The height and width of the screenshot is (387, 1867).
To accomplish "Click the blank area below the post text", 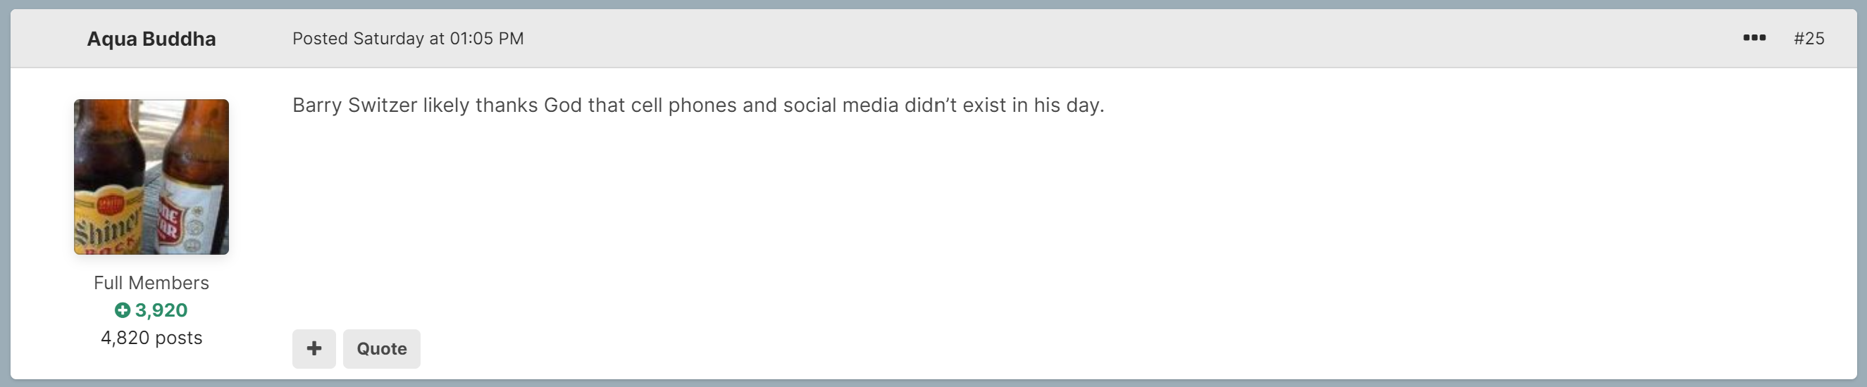I will (1015, 217).
